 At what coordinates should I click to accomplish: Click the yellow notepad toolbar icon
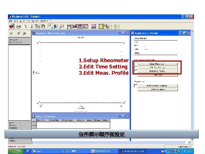pos(101,26)
